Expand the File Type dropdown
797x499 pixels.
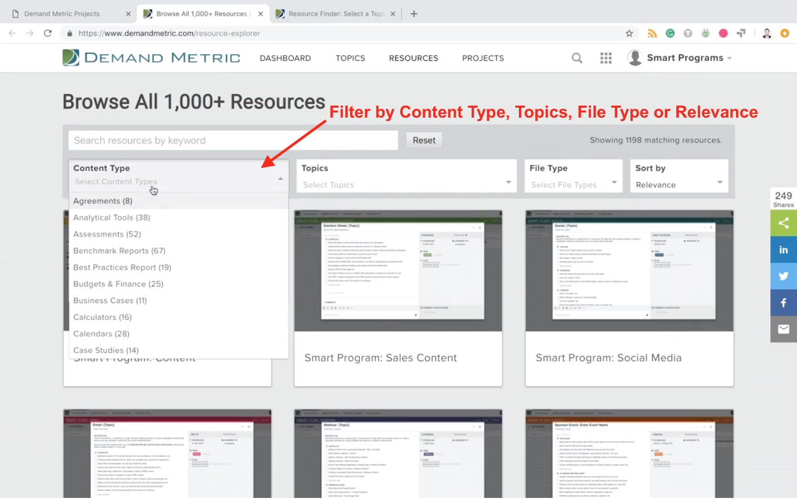(614, 182)
